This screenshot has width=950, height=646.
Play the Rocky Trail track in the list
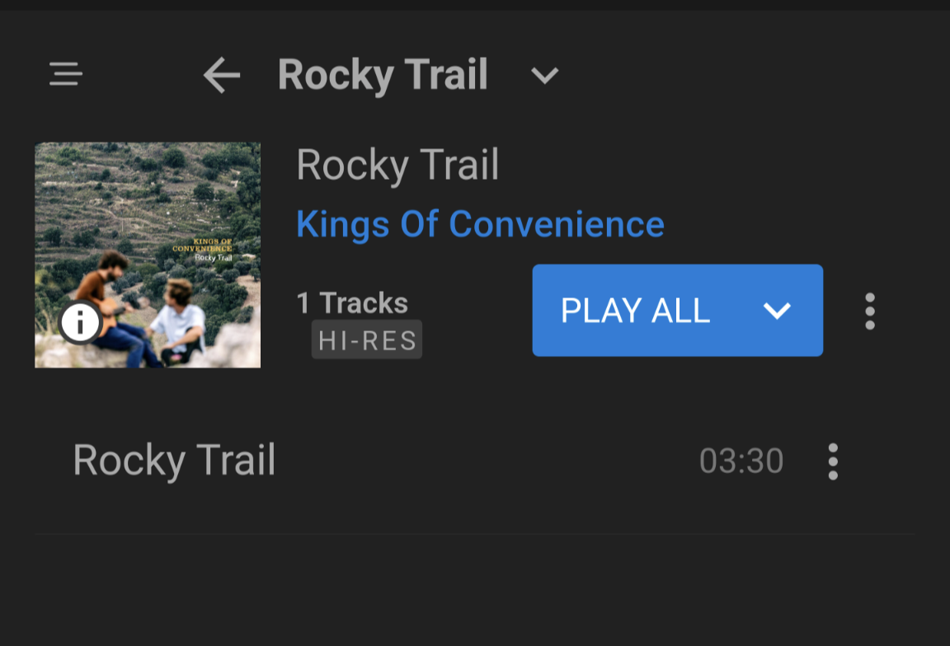(x=174, y=460)
